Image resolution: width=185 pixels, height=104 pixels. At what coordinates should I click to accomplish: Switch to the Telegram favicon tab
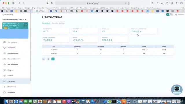point(92,11)
